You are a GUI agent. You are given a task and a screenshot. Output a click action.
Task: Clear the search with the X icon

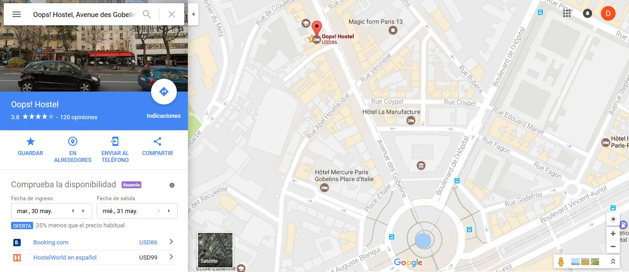pyautogui.click(x=172, y=14)
